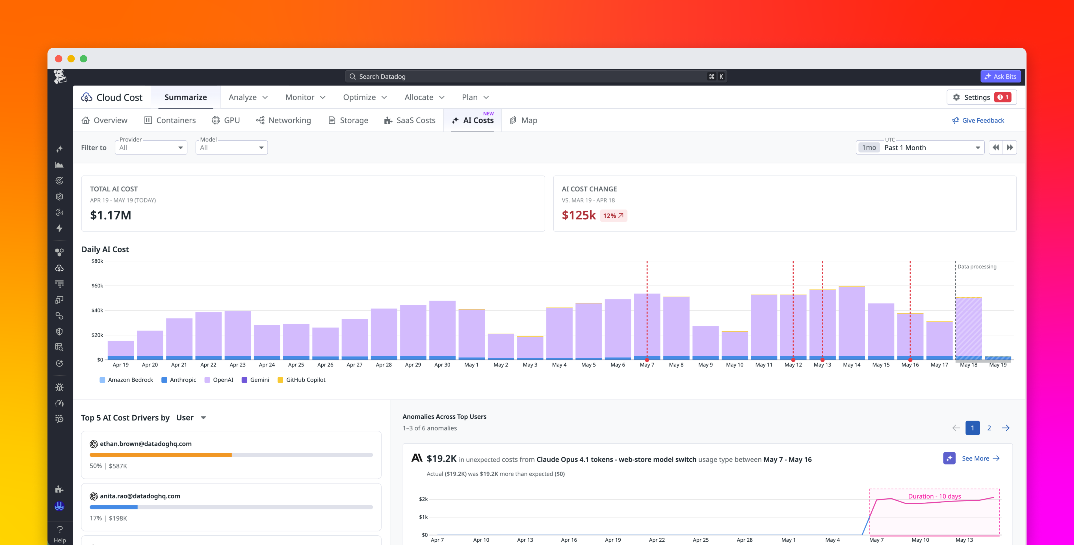Open the area chart dashboards sidebar icon
The height and width of the screenshot is (545, 1074).
(60, 165)
